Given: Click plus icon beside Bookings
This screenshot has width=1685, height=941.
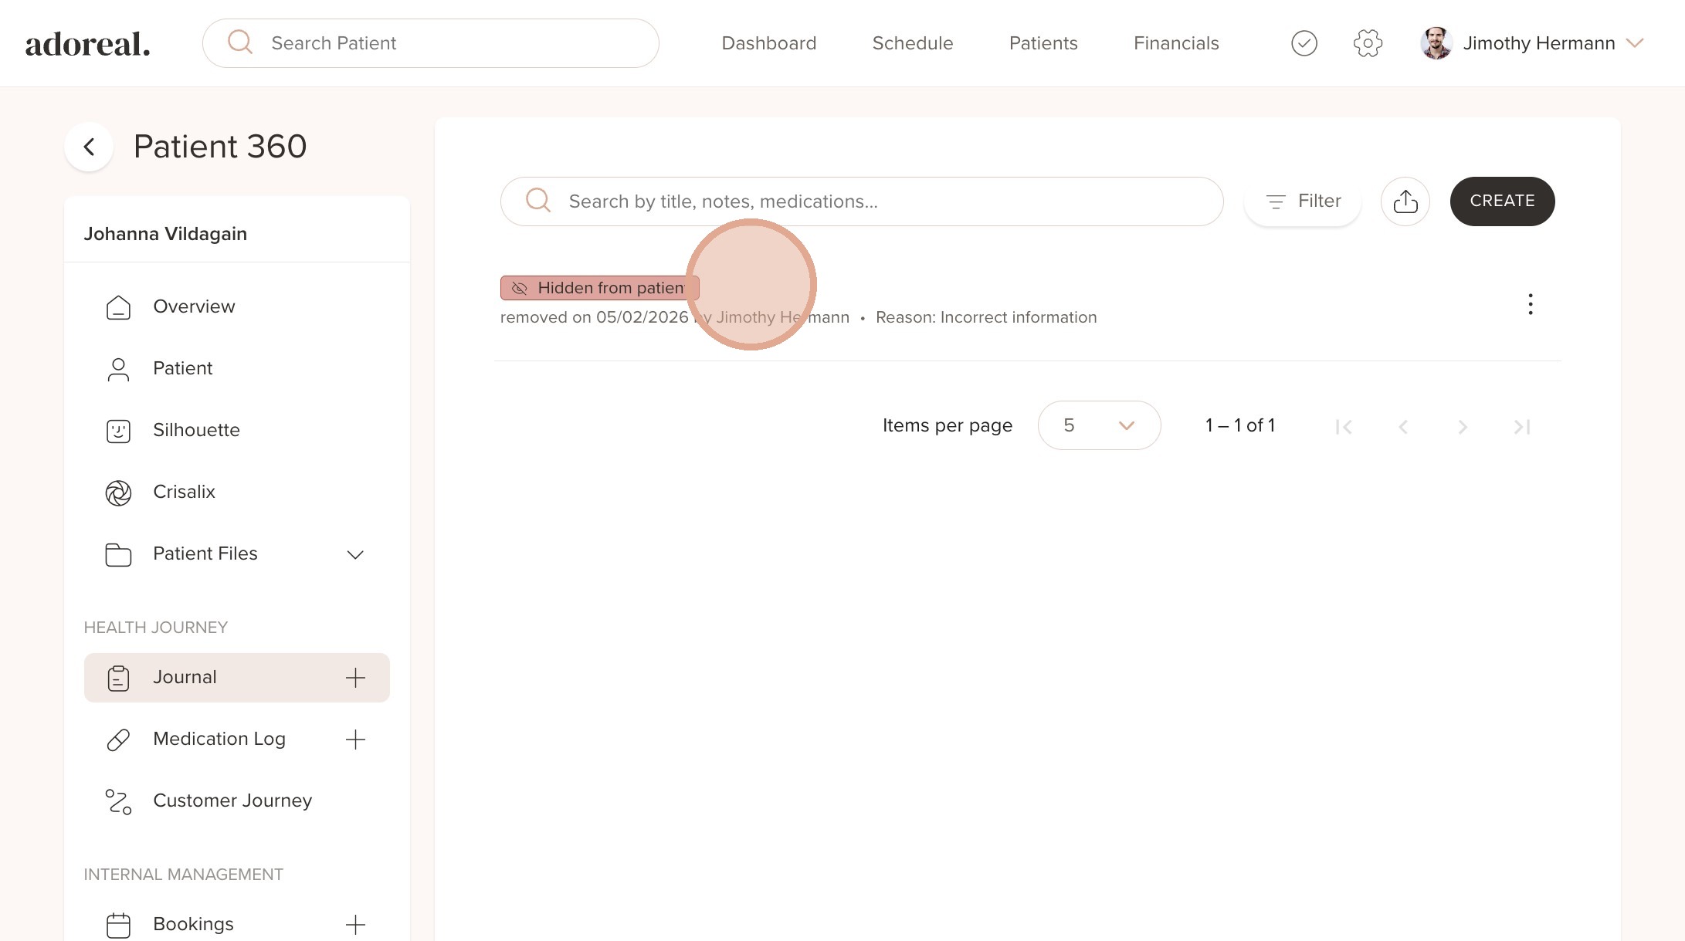Looking at the screenshot, I should pyautogui.click(x=355, y=924).
